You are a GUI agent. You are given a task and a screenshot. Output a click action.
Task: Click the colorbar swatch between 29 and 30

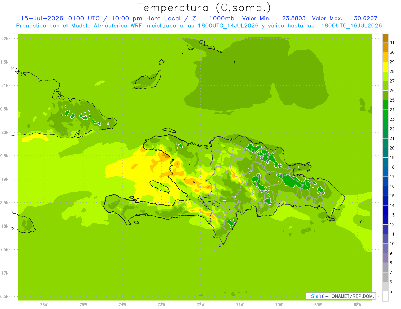[385, 57]
